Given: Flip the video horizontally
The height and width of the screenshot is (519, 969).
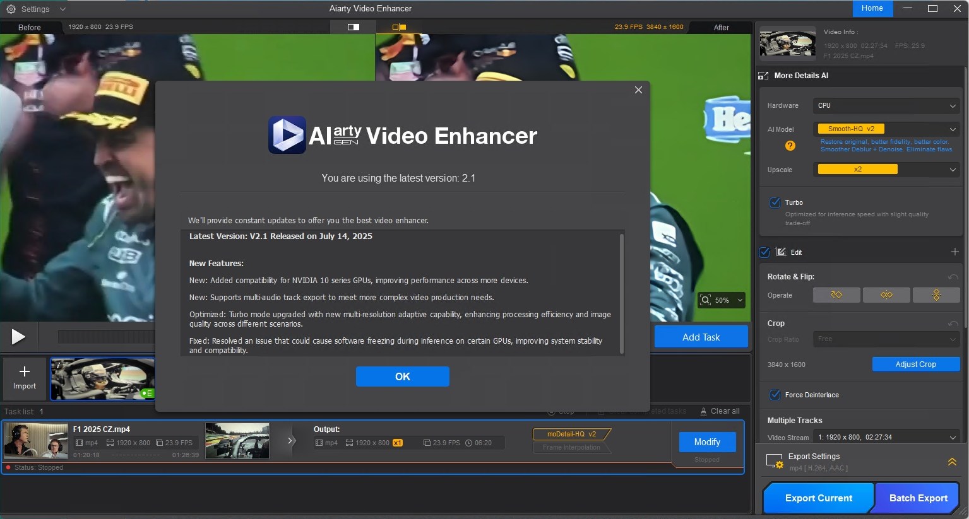Looking at the screenshot, I should tap(886, 295).
